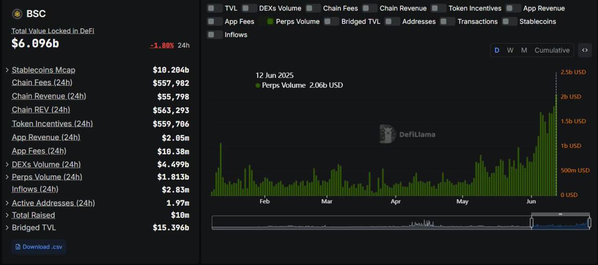Expand the Active Addresses (24h) row

(x=7, y=203)
